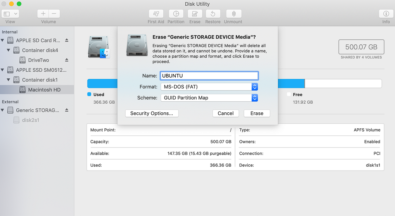Click the PCI connection value
The width and height of the screenshot is (395, 216).
point(377,153)
